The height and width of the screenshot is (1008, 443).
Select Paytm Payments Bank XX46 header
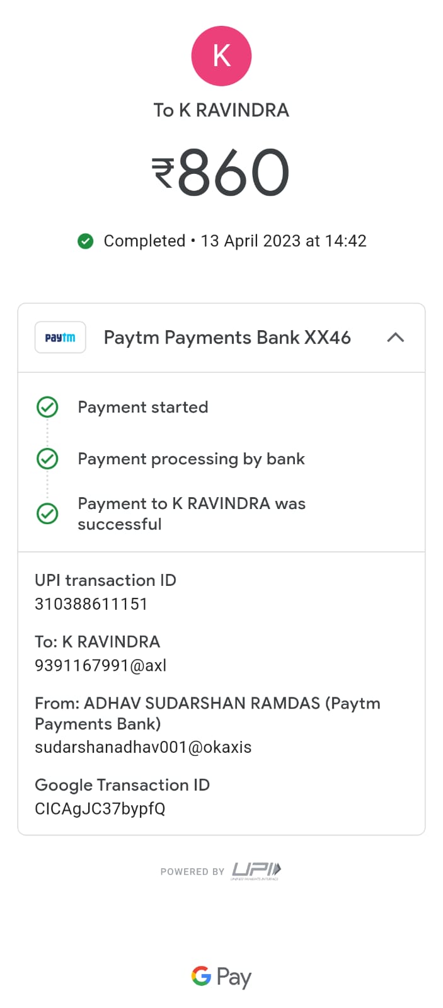[227, 338]
